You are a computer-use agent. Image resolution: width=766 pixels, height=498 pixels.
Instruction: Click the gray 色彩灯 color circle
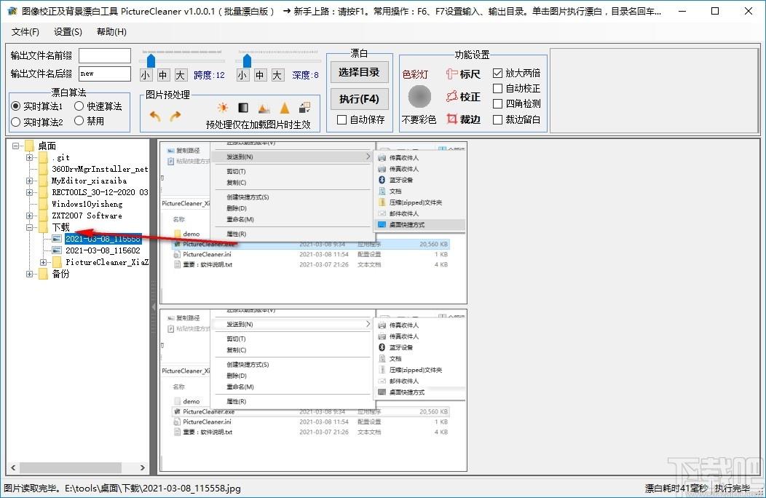pos(419,96)
